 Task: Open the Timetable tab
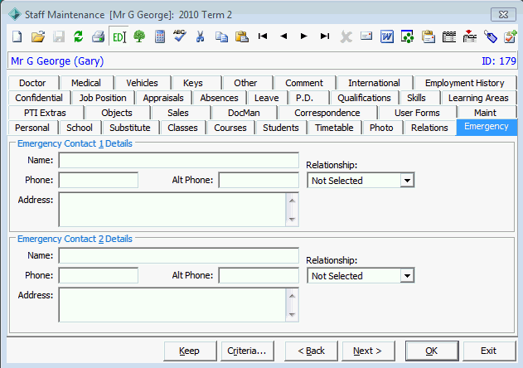click(334, 128)
